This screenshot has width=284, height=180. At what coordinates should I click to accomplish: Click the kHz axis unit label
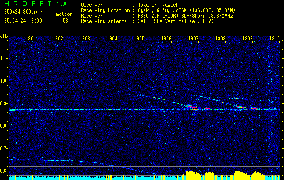(x=4, y=36)
